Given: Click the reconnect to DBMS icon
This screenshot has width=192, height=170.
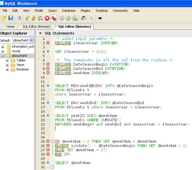Looking at the screenshot, I should tap(84, 18).
